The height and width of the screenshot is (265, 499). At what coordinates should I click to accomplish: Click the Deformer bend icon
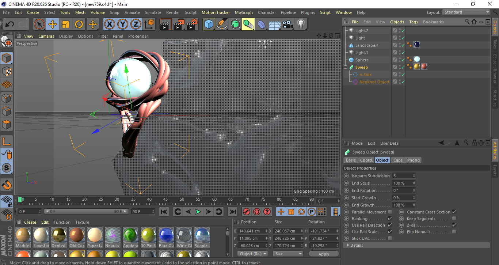262,24
